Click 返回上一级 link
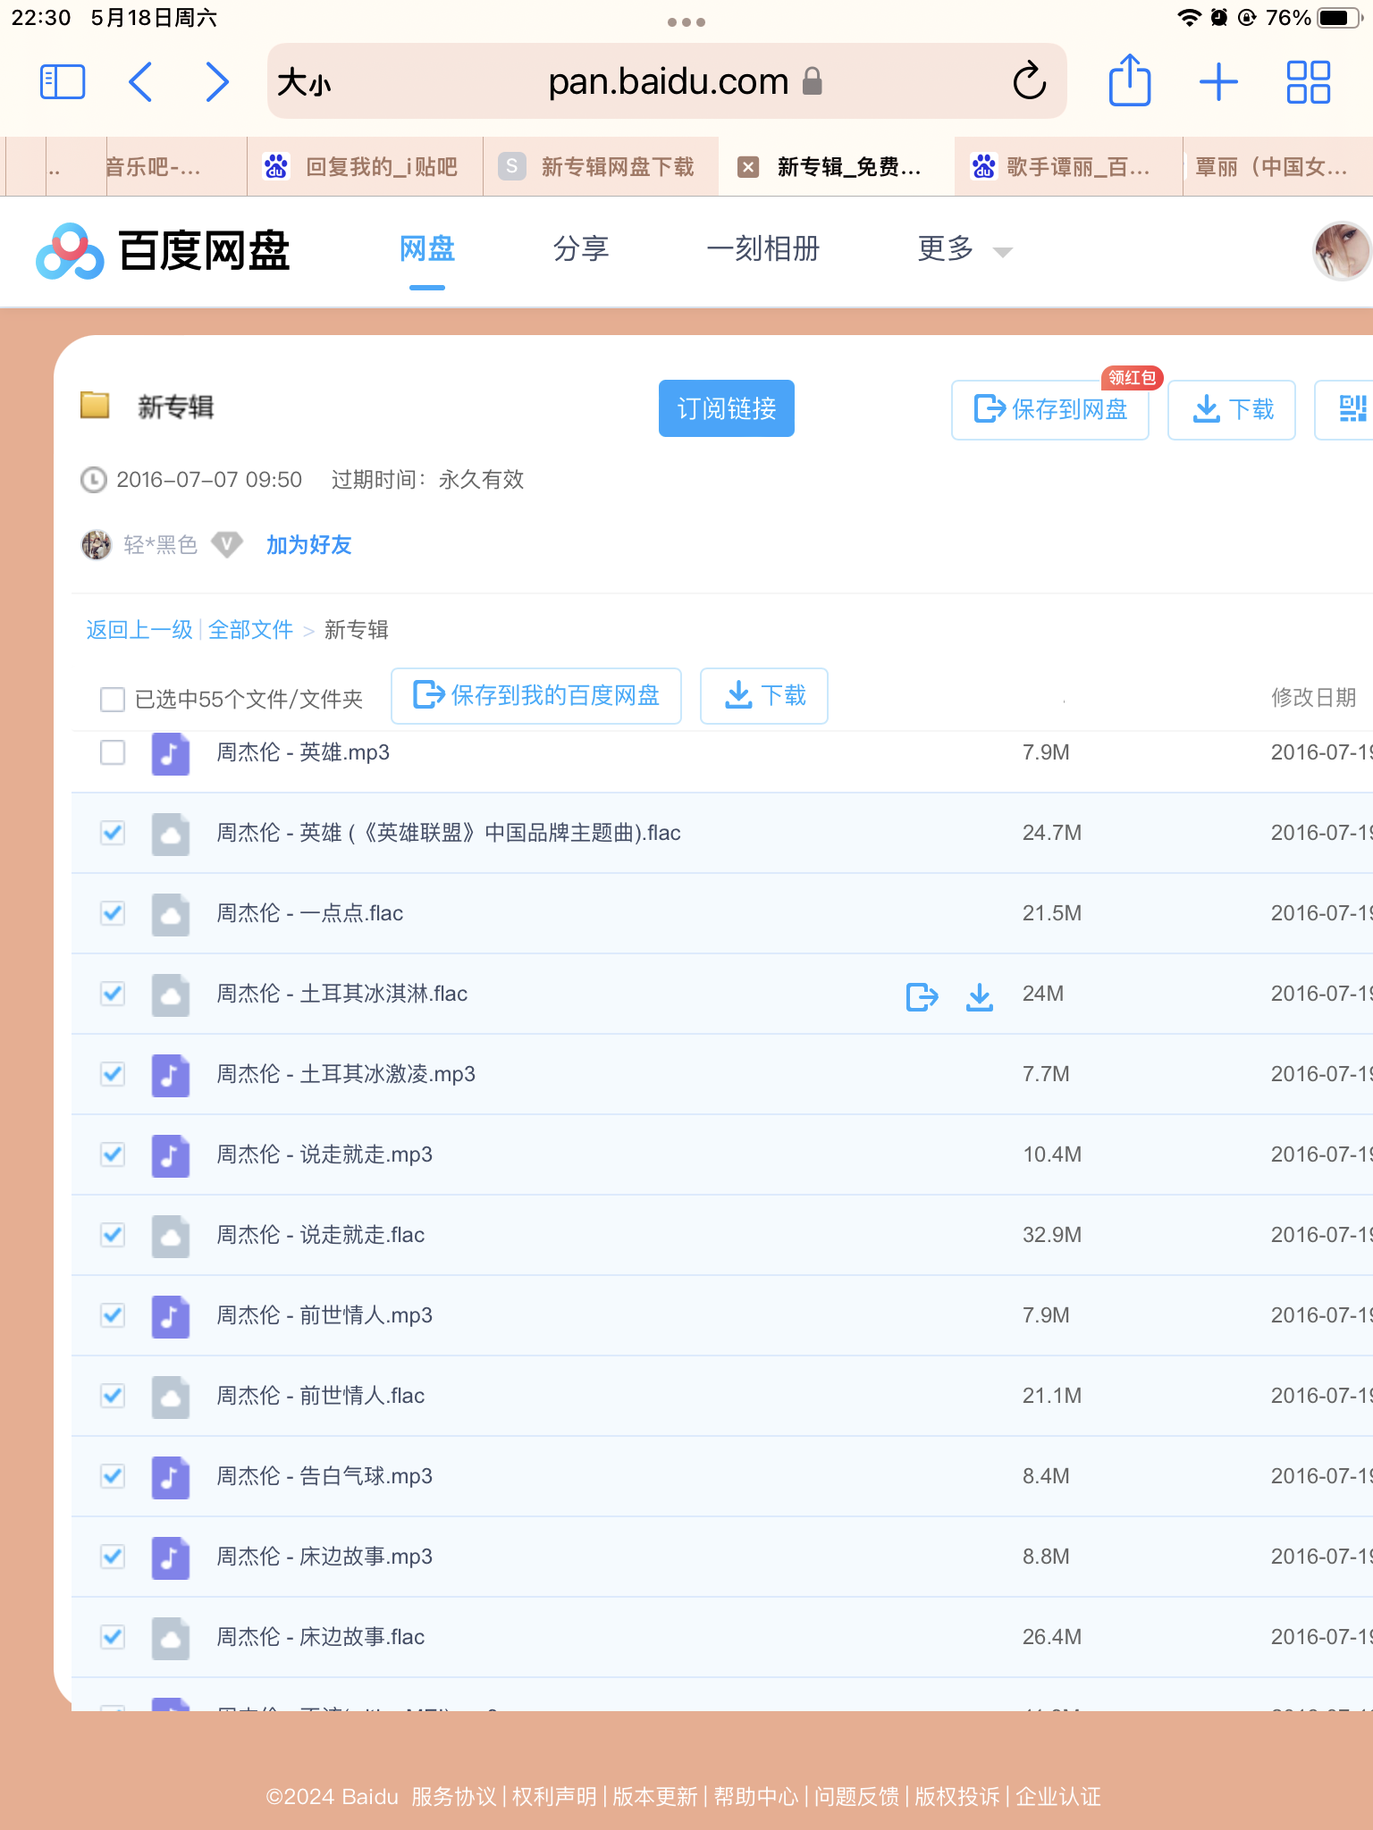The width and height of the screenshot is (1373, 1830). (139, 630)
